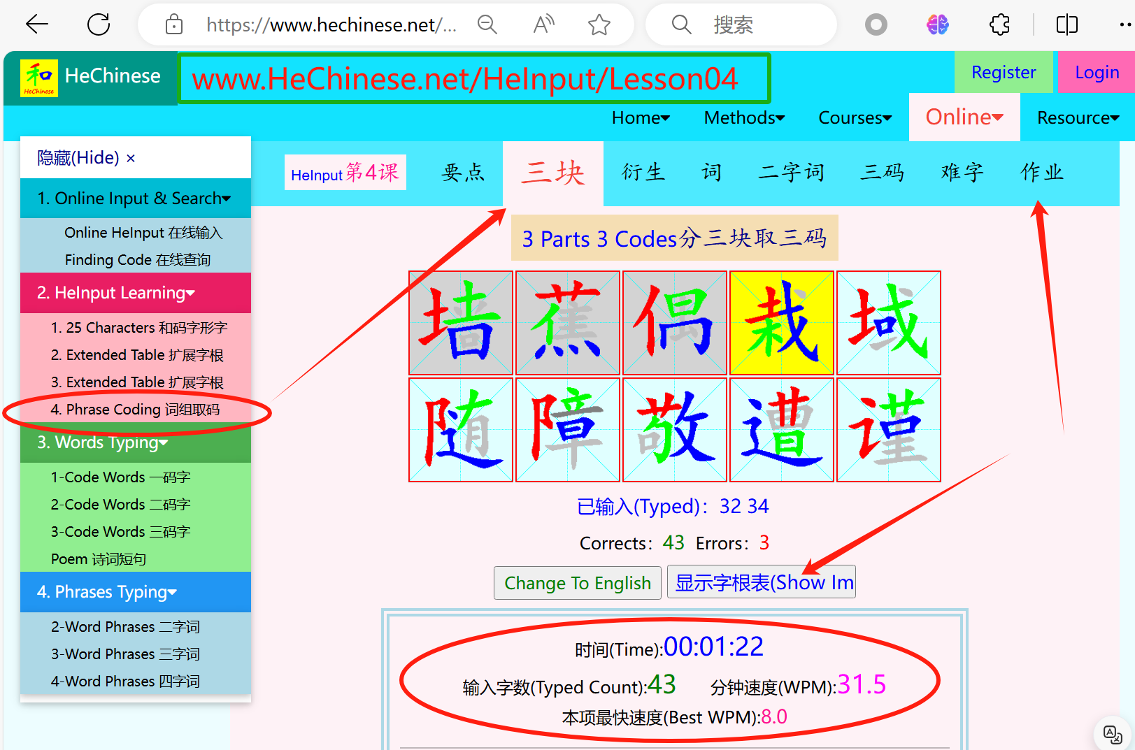Open 3-Word Phrases 三字词
This screenshot has height=750, width=1135.
coord(125,654)
